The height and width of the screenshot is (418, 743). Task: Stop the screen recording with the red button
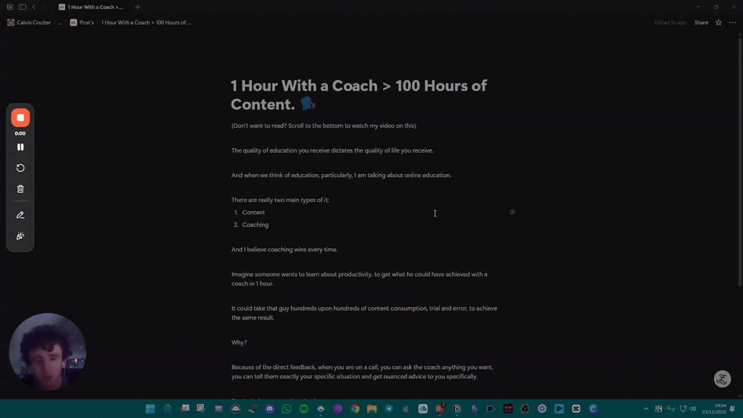pyautogui.click(x=20, y=117)
